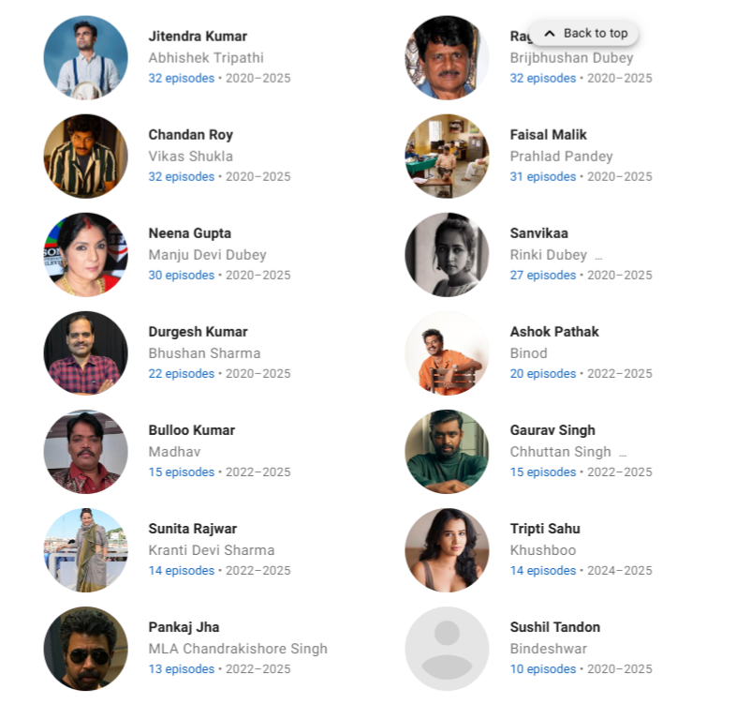736x704 pixels.
Task: Expand Rinki Dubey's additional roles ellipsis
Action: coord(598,258)
